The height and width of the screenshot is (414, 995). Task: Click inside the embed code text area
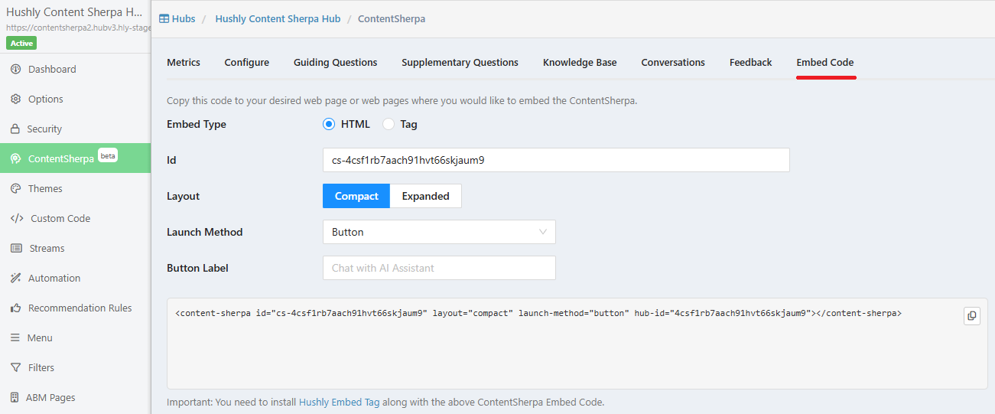click(577, 344)
